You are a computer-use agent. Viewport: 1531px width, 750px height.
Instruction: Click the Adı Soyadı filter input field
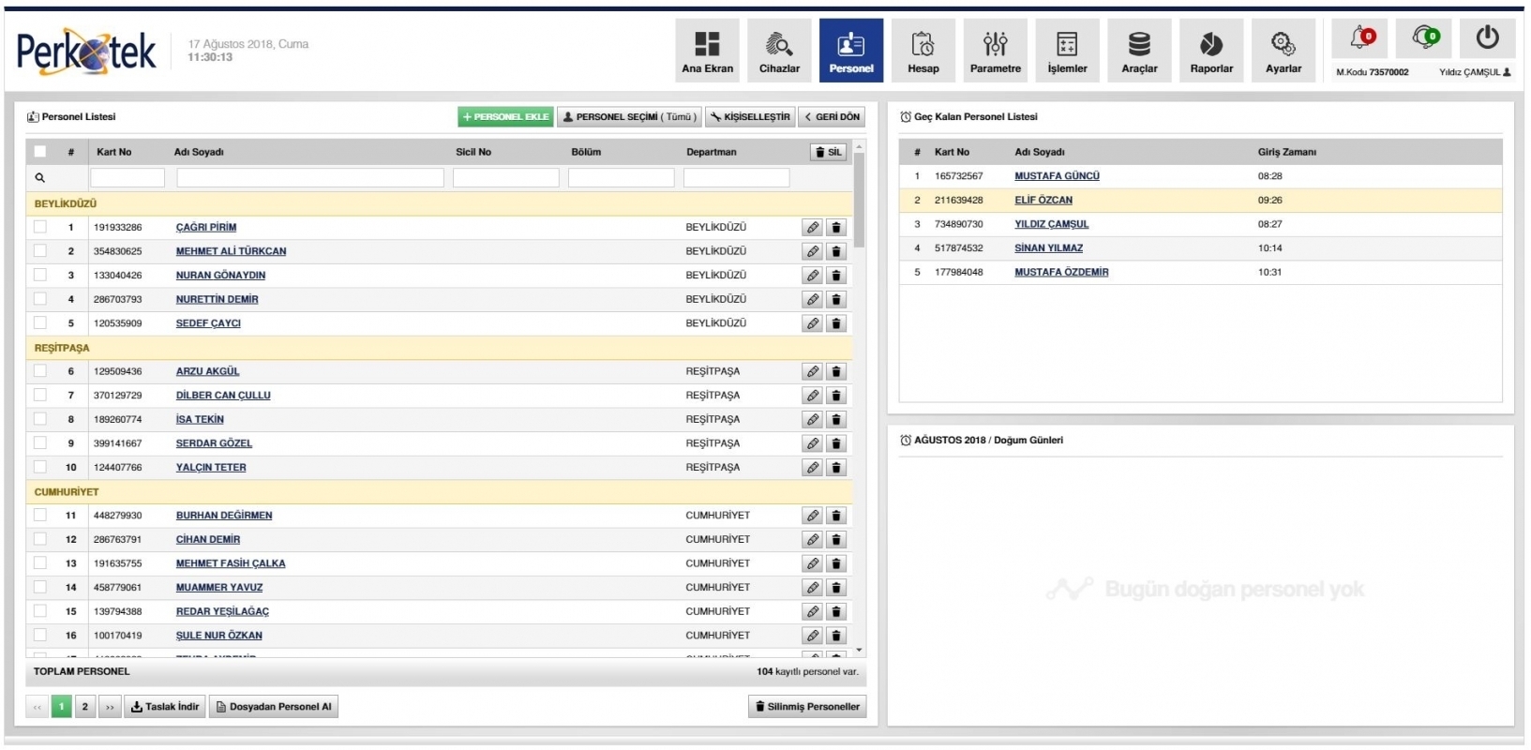309,178
